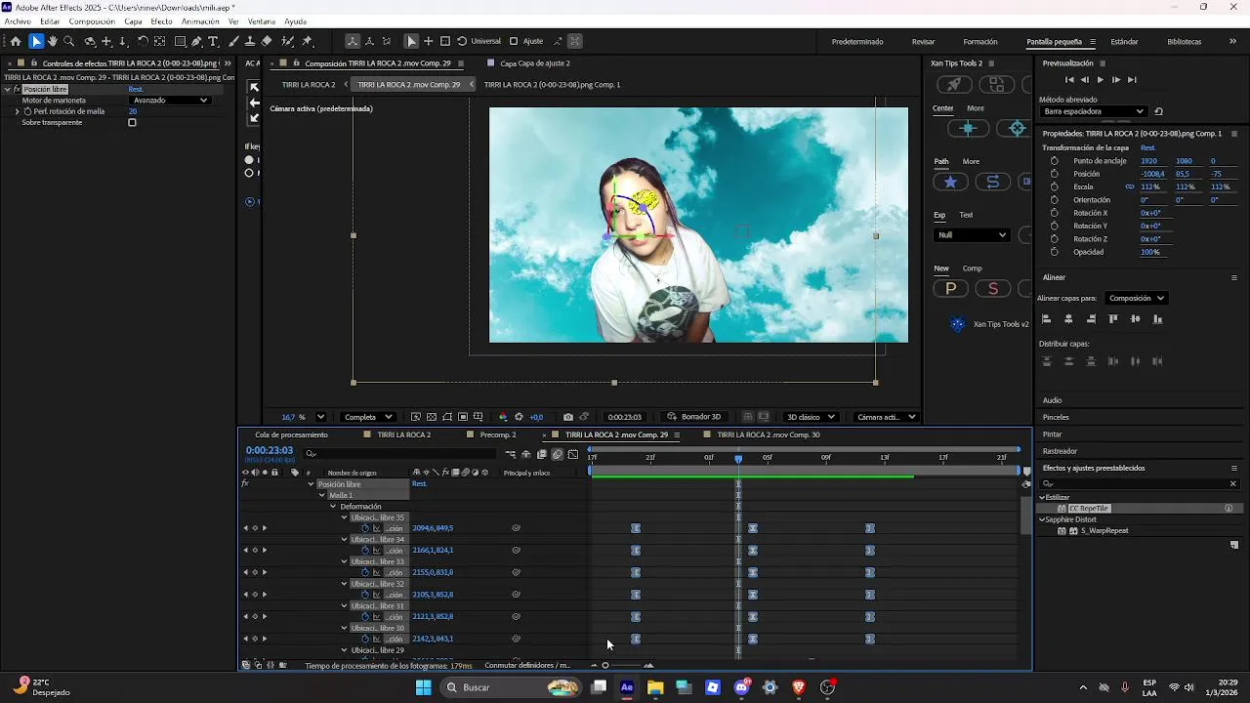
Task: Select the Hand tool in the toolbar
Action: pos(53,41)
